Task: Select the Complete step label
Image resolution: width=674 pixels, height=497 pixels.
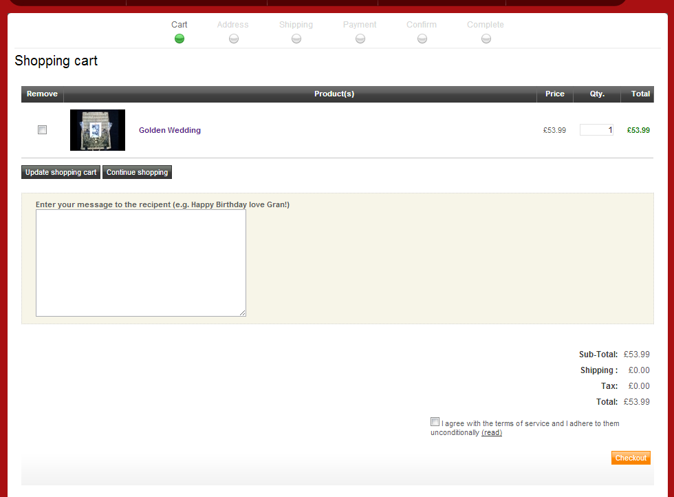Action: click(486, 25)
